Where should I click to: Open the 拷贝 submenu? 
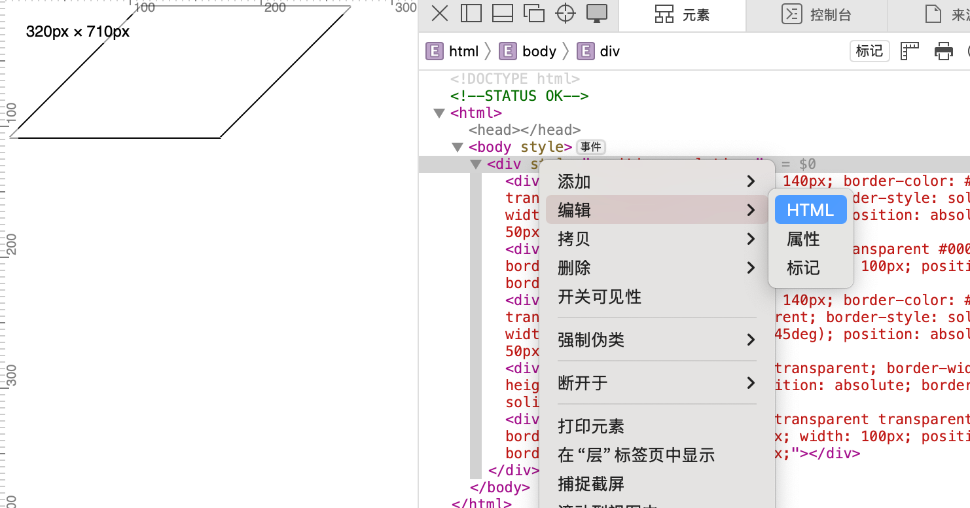tap(656, 239)
